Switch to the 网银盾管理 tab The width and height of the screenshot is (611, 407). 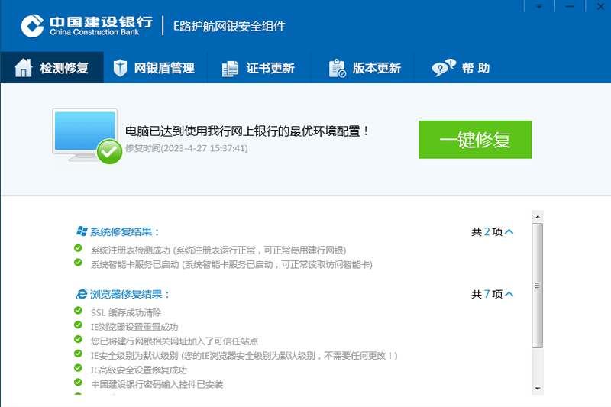click(155, 67)
